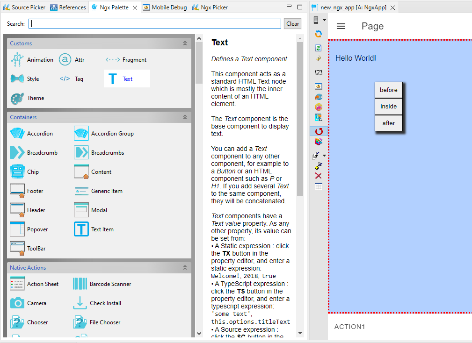Click the Theme palette icon
This screenshot has width=472, height=343.
pyautogui.click(x=17, y=98)
